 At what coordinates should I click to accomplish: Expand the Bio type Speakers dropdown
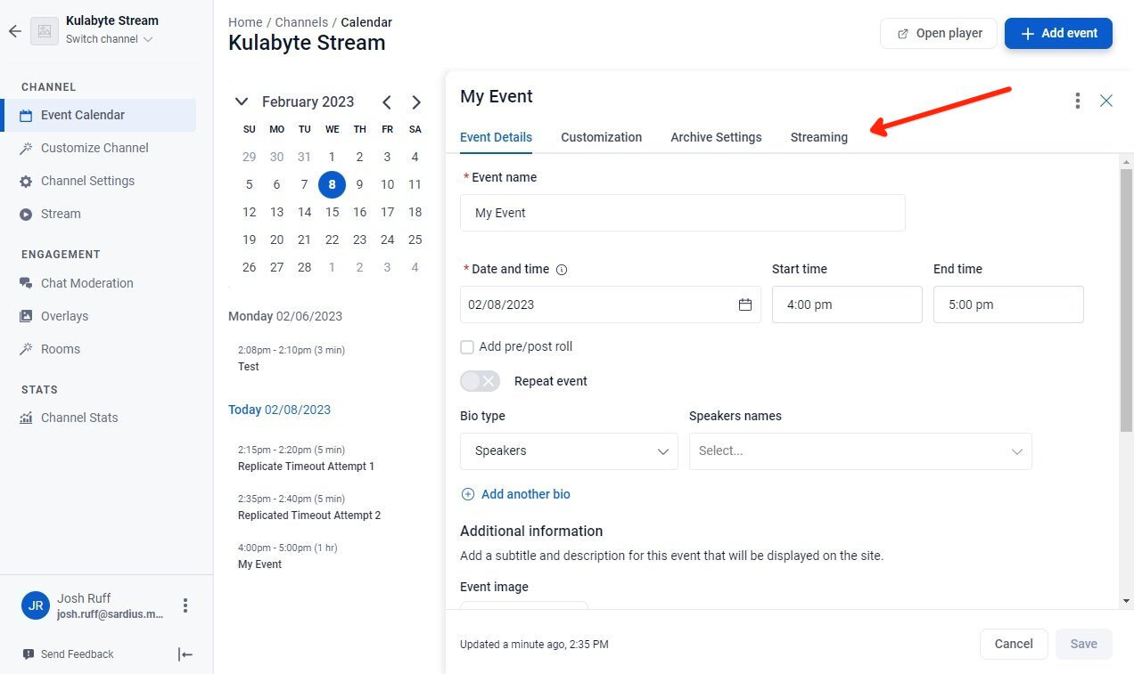569,451
